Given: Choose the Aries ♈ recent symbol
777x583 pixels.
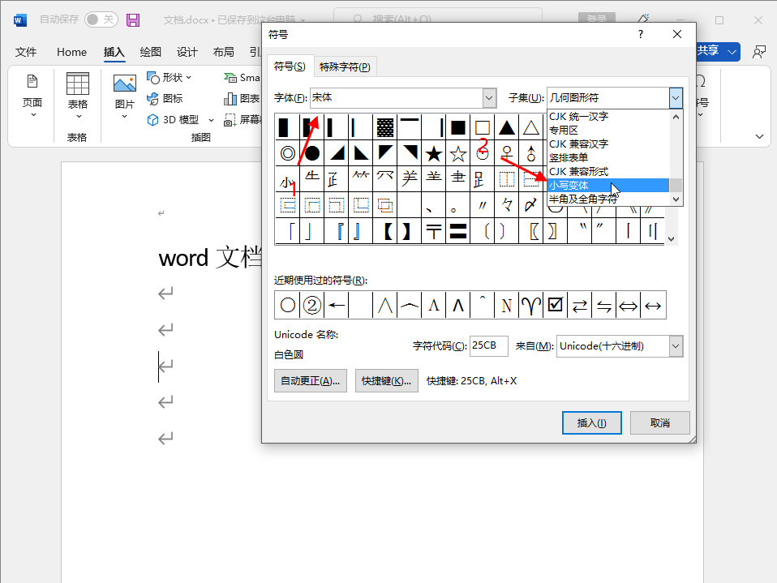Looking at the screenshot, I should (x=530, y=305).
